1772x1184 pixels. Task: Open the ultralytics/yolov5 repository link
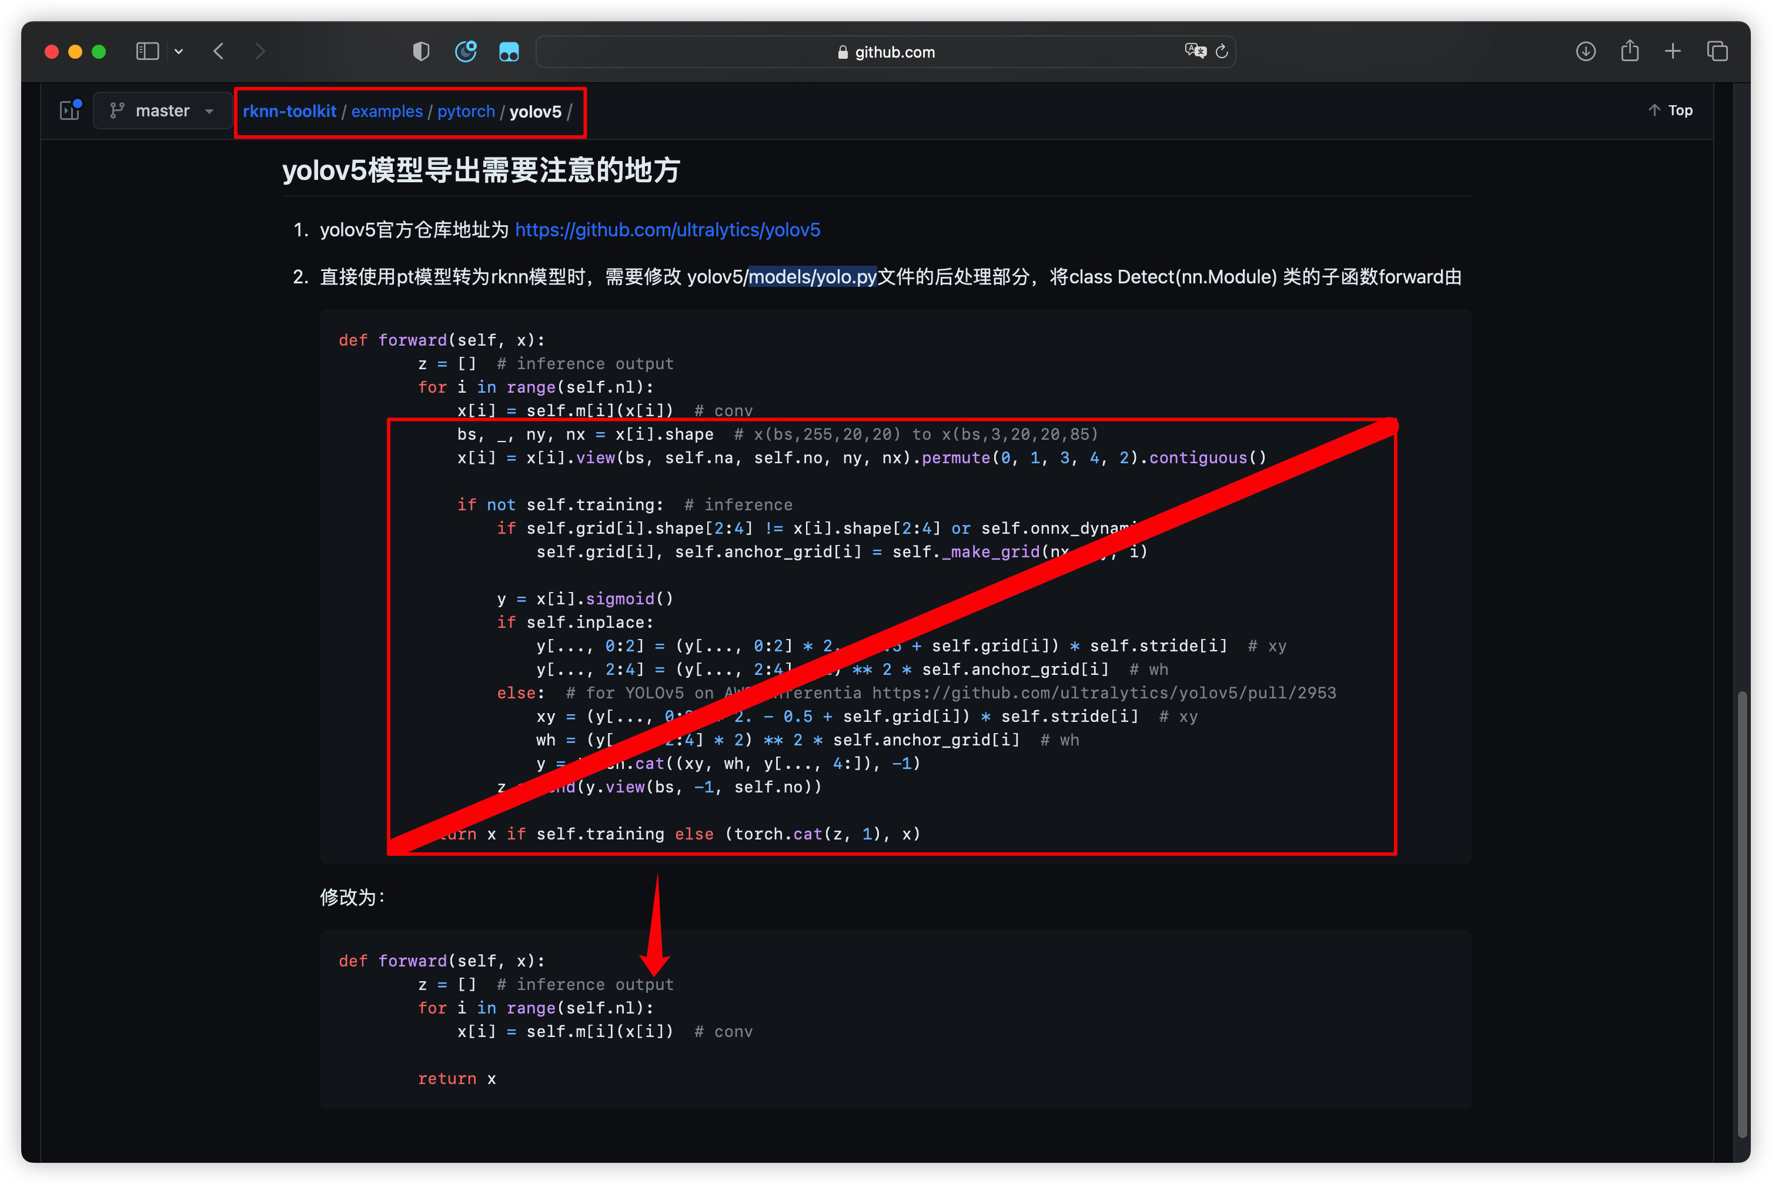click(667, 229)
